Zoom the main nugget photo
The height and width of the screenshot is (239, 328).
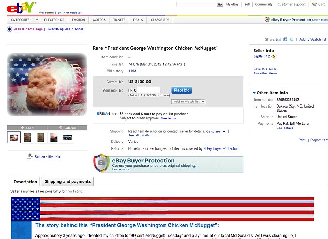click(x=27, y=128)
